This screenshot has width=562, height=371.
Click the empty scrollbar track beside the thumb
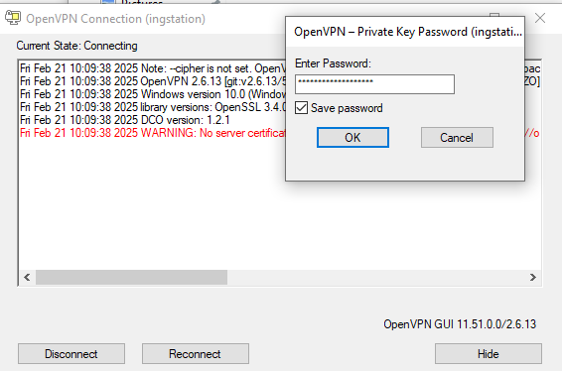(376, 277)
